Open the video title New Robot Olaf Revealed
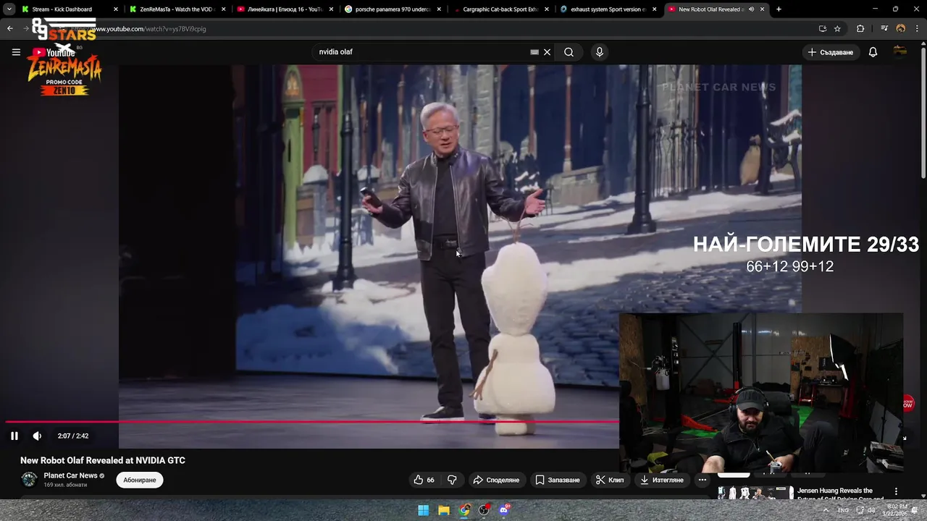The image size is (927, 521). [x=103, y=460]
